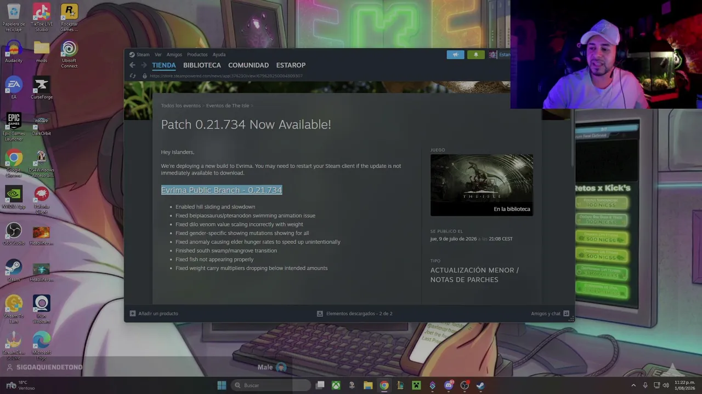
Task: Launch OBS Studio from the desktop
Action: [x=14, y=234]
